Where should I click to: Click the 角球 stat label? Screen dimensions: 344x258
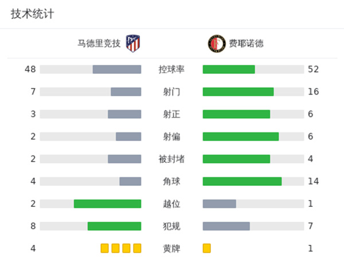(171, 181)
